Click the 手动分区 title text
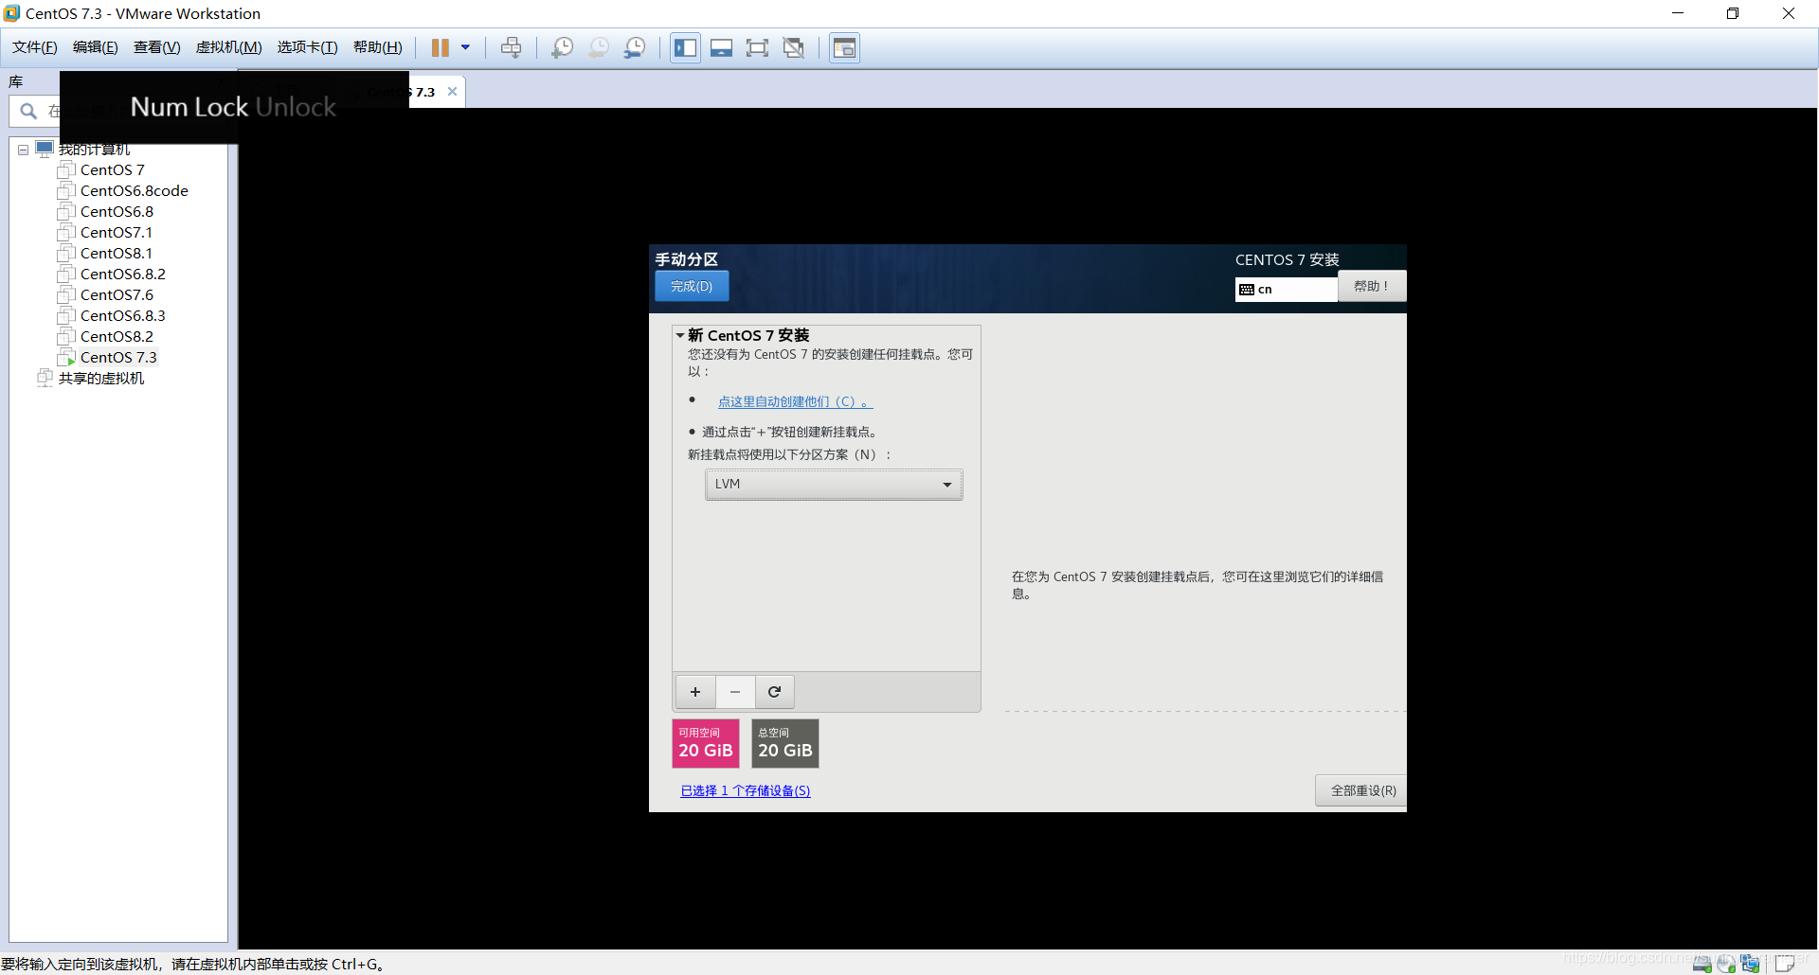This screenshot has width=1819, height=975. [x=687, y=259]
